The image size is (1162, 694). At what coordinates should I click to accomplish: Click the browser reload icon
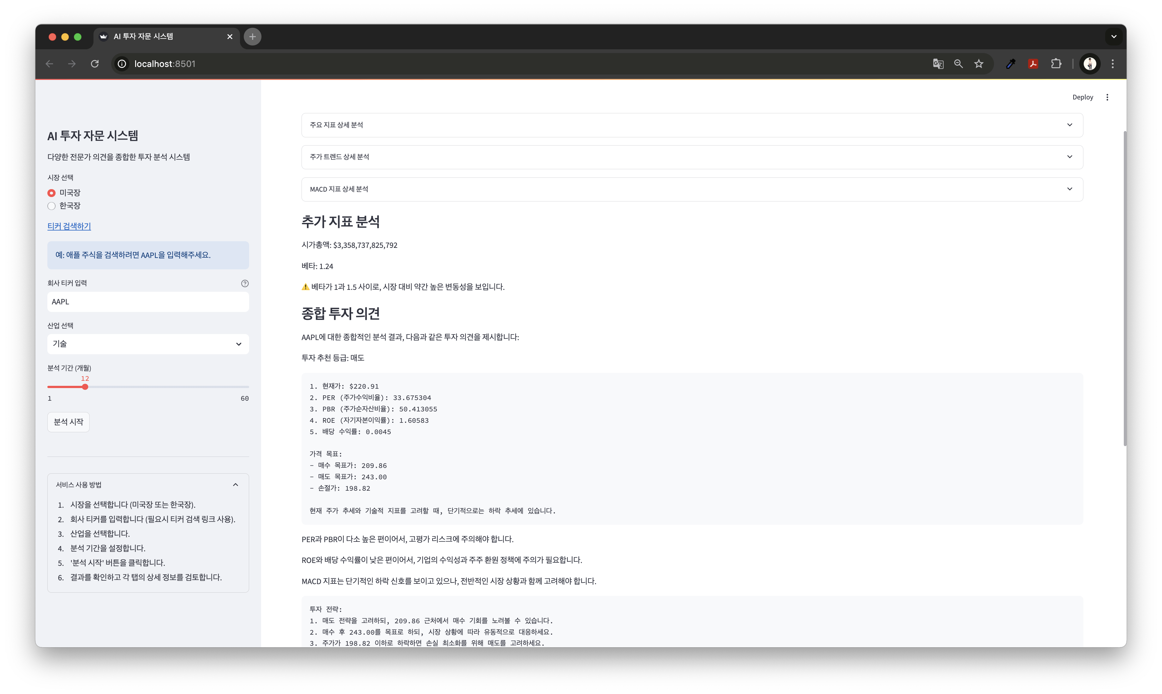coord(94,63)
